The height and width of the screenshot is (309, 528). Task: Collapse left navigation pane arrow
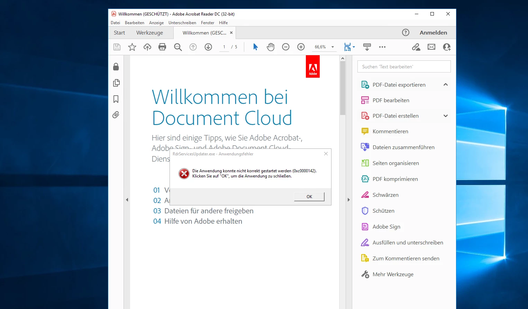127,200
